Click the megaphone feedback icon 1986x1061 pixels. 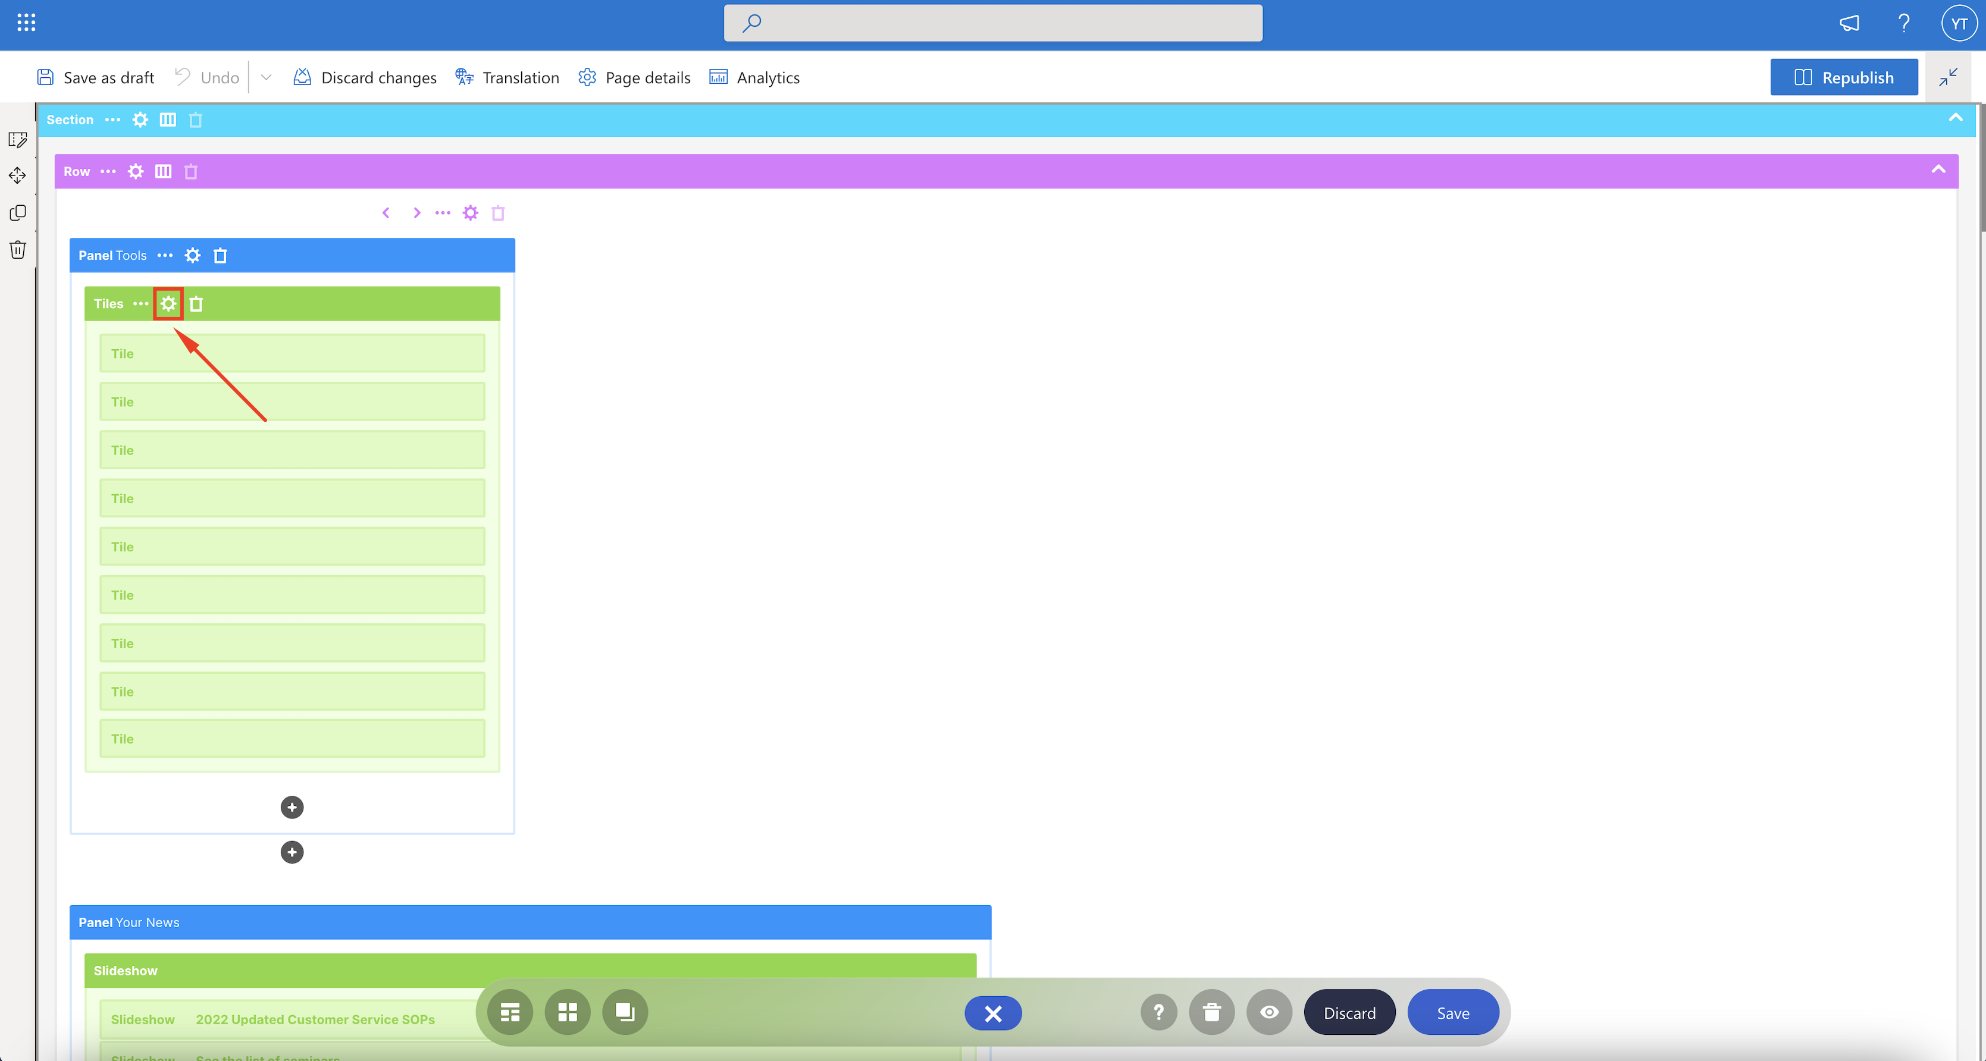point(1850,23)
